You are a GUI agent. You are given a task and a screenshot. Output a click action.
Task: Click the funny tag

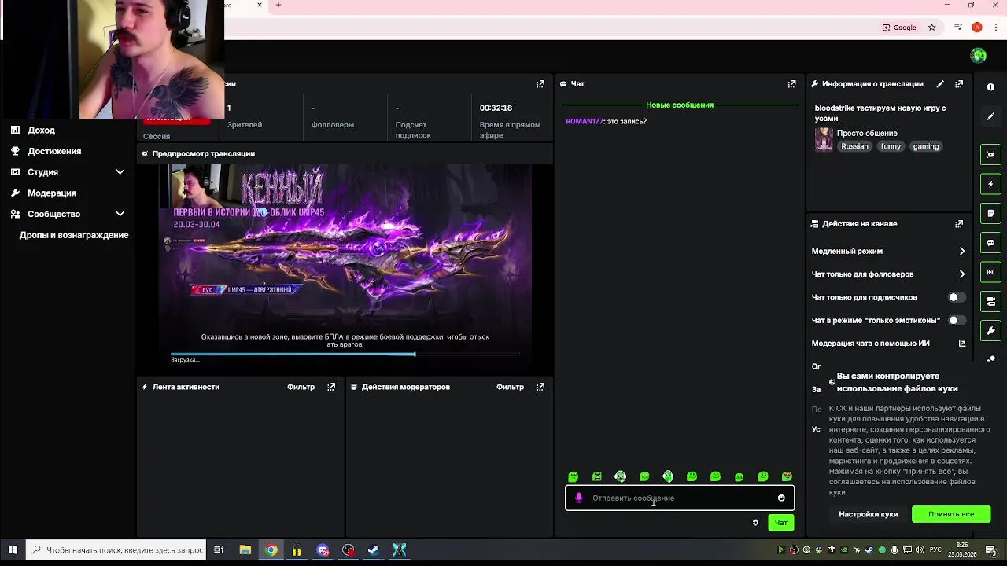point(891,146)
